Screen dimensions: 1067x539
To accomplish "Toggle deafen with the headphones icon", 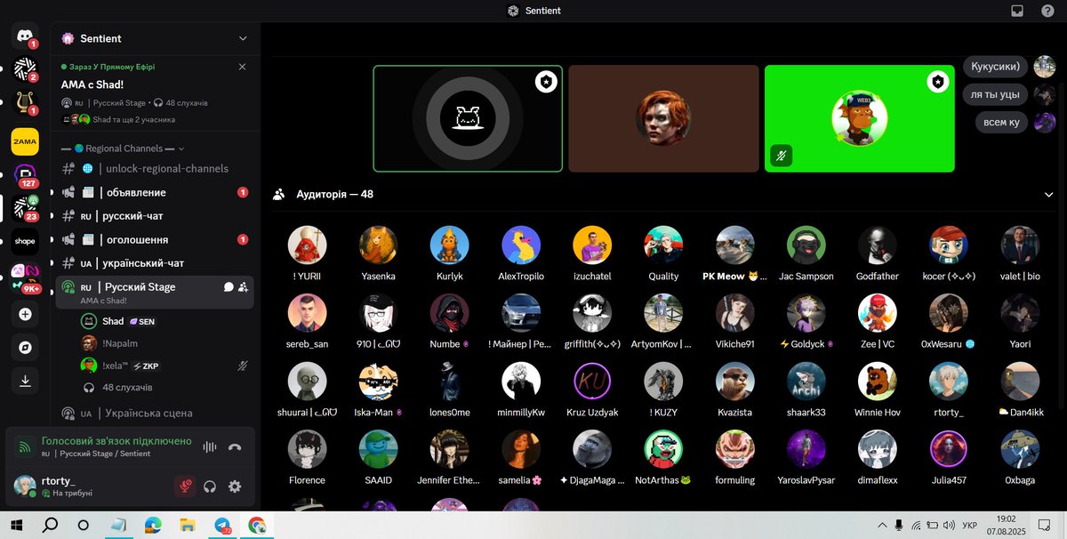I will (208, 487).
